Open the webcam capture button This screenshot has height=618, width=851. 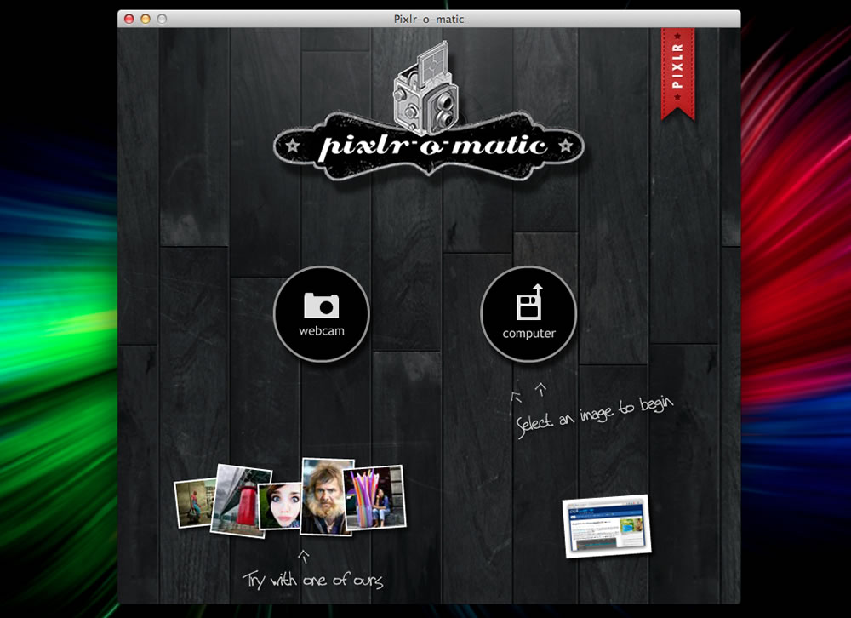coord(322,314)
